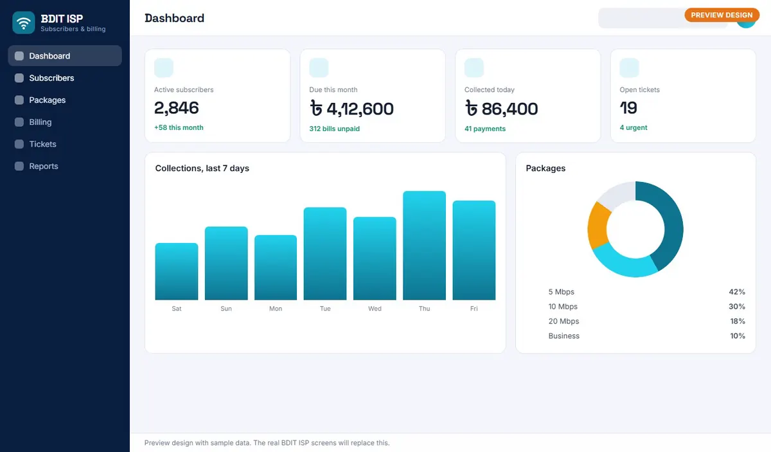Screen dimensions: 771x452
Task: Click the Fri bar in Collections chart
Action: pos(474,251)
